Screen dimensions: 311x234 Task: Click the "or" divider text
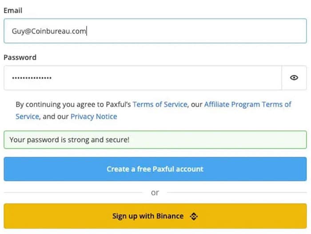point(155,193)
